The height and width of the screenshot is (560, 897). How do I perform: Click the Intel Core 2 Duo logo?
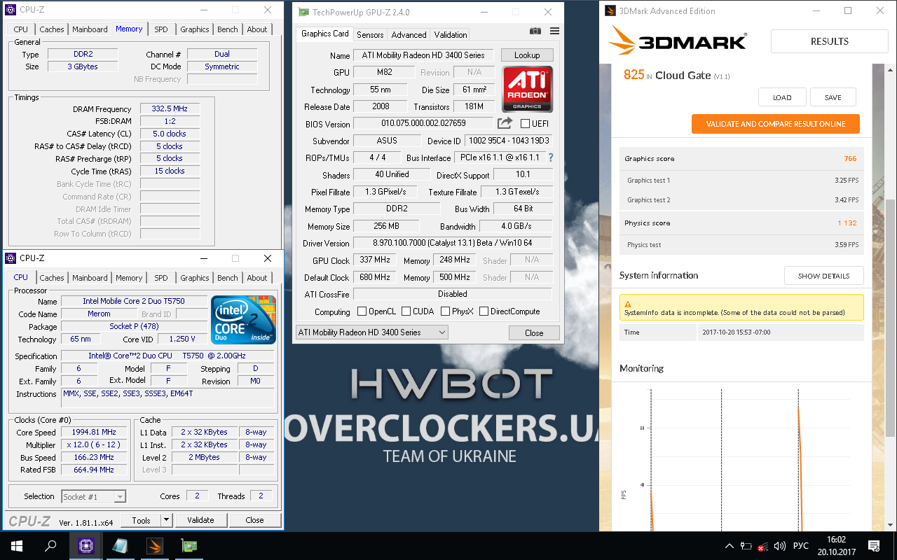pyautogui.click(x=243, y=319)
